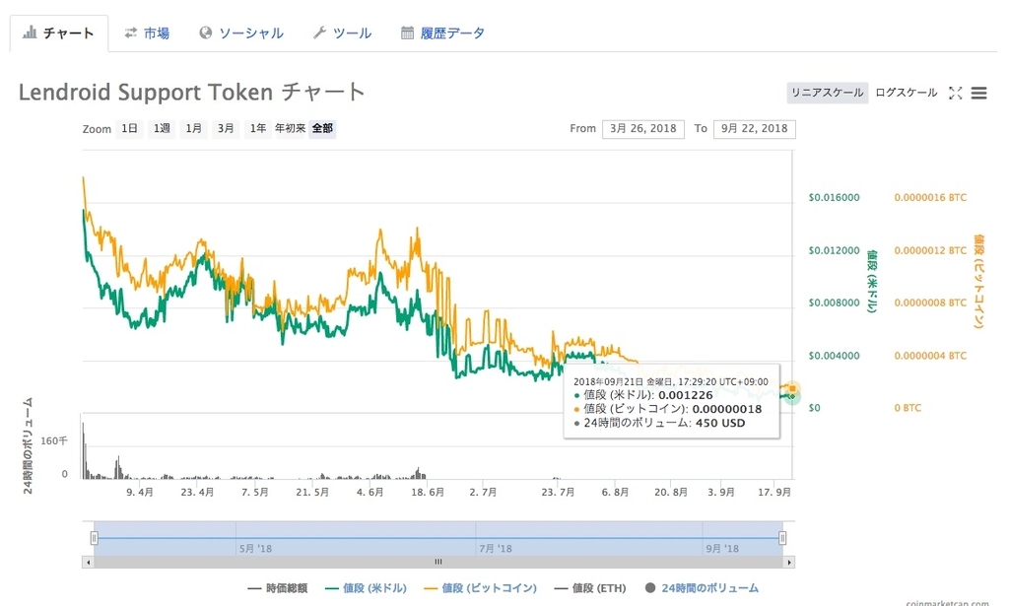Set zoom to 1日
This screenshot has height=606, width=1009.
pos(129,129)
